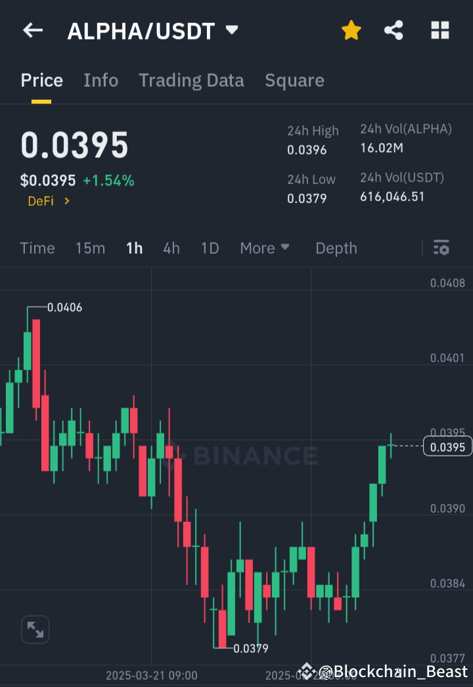This screenshot has height=687, width=473.
Task: Switch to the Trading Data tab
Action: click(x=191, y=80)
